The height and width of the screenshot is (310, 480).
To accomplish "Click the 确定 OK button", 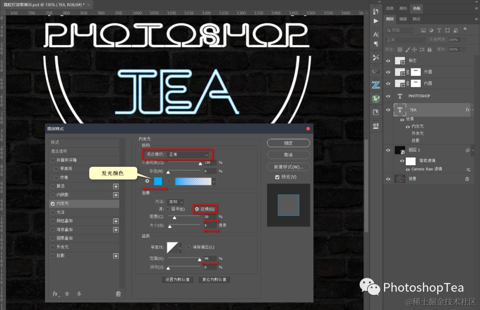I will click(288, 143).
